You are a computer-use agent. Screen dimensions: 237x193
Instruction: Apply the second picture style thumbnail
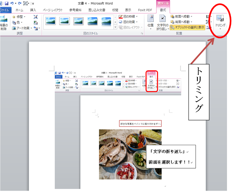(64, 21)
